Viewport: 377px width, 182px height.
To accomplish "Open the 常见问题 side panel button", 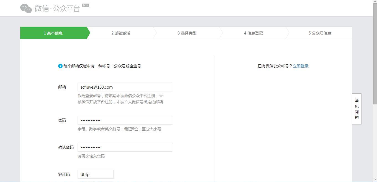I will (357, 109).
